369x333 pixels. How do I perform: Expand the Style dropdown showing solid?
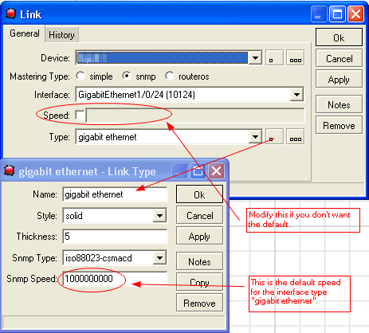click(159, 215)
